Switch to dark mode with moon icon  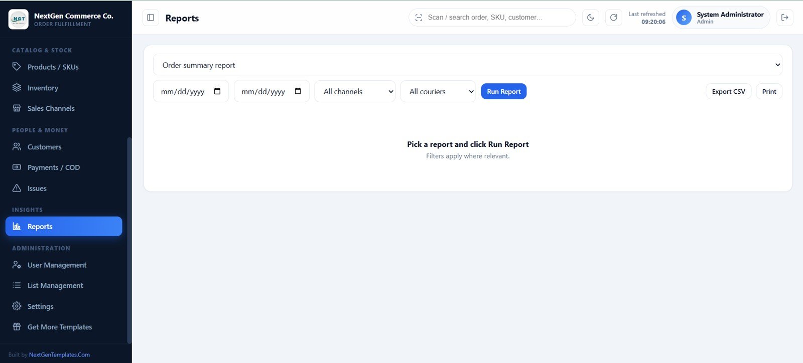coord(591,18)
